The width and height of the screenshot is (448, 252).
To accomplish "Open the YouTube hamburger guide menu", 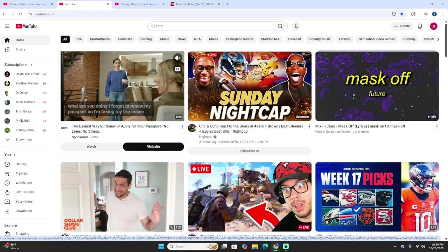I will coord(7,26).
